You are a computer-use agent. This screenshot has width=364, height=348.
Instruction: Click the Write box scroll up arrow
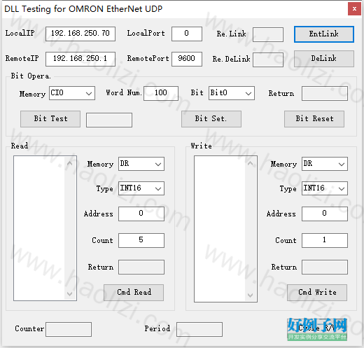click(250, 163)
